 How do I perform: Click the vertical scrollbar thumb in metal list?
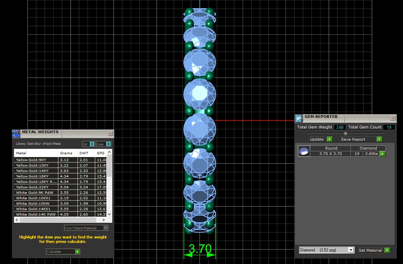coord(110,166)
